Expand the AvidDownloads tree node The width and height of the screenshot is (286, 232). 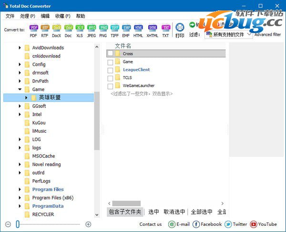(20, 48)
